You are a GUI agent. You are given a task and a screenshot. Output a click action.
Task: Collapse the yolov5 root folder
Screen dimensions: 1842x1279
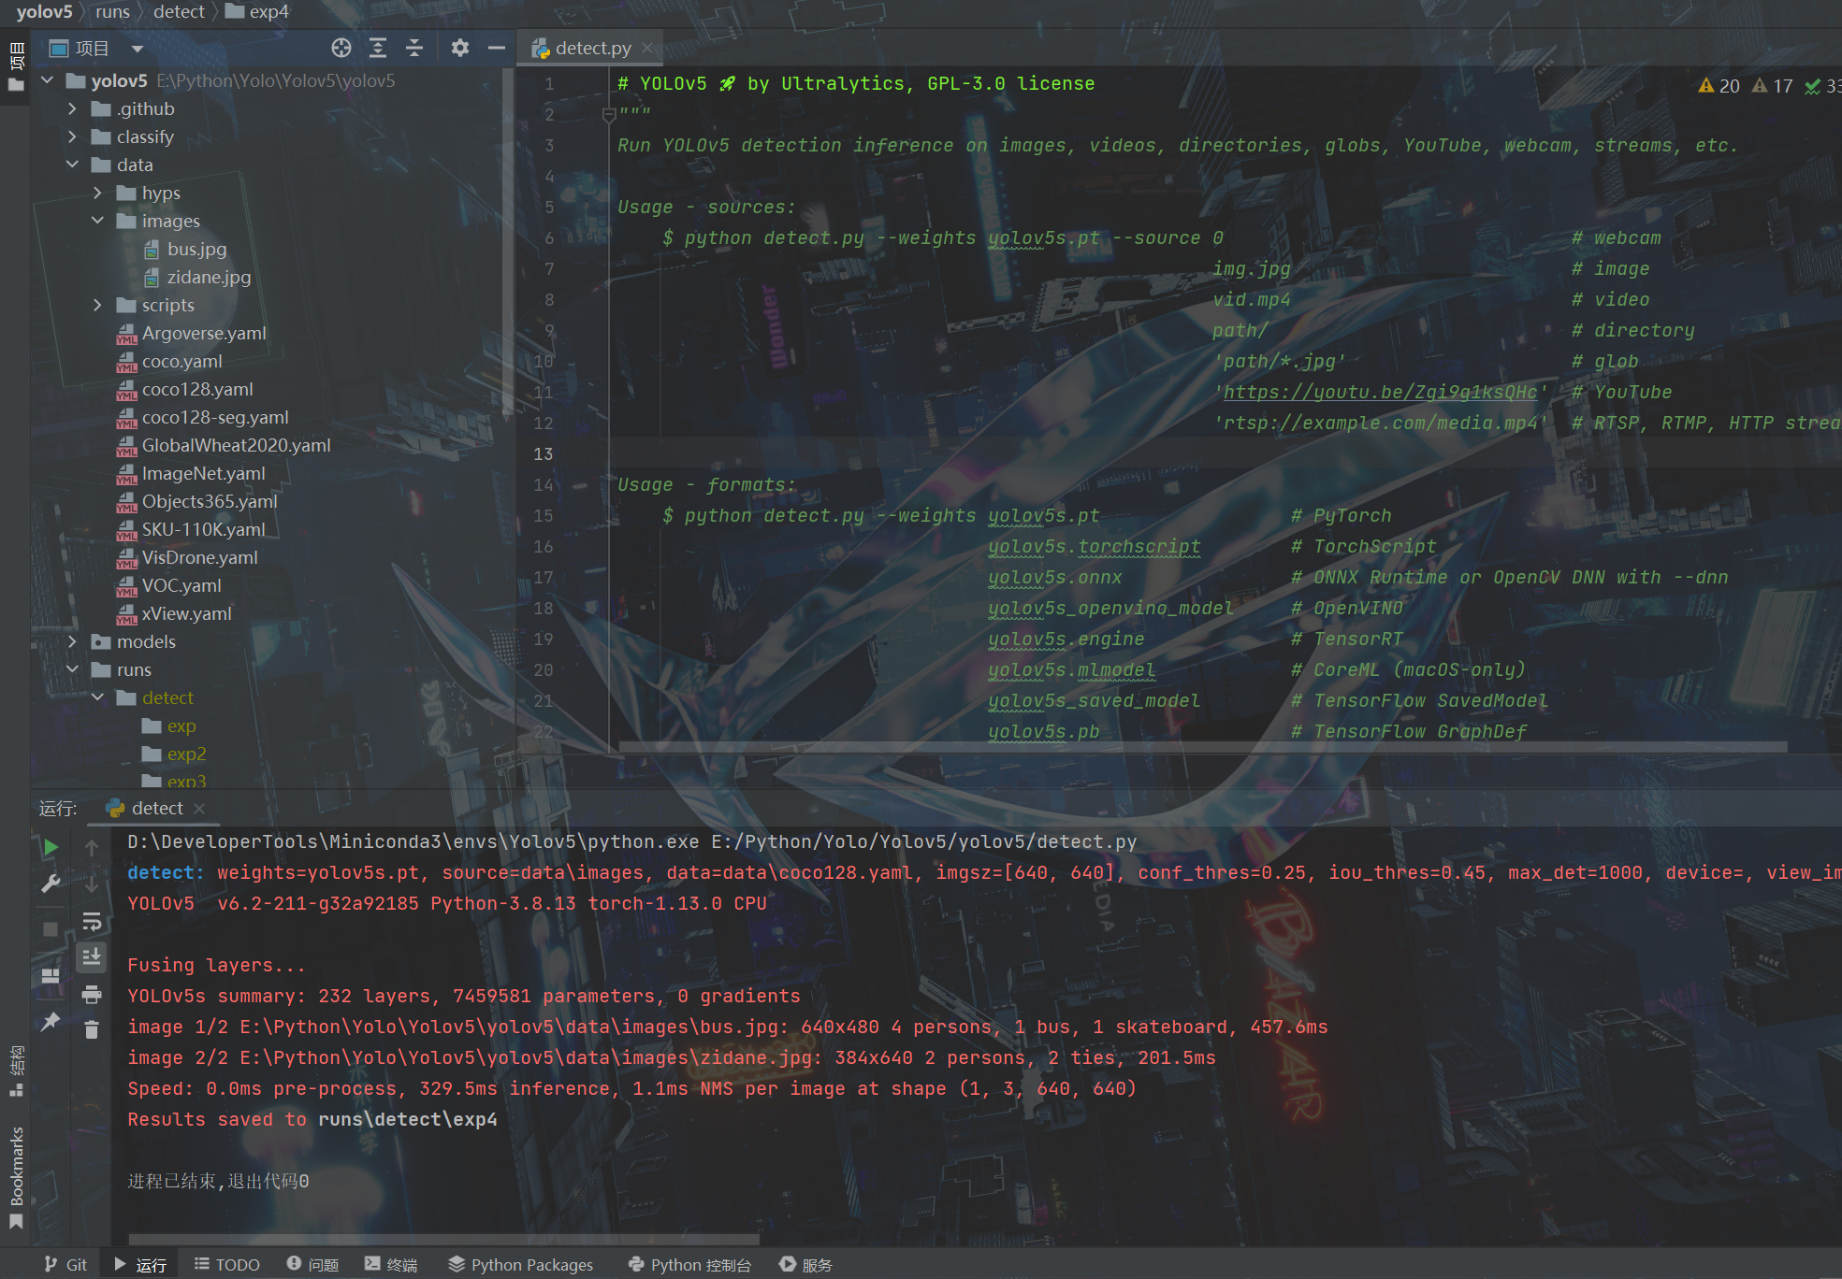tap(48, 80)
